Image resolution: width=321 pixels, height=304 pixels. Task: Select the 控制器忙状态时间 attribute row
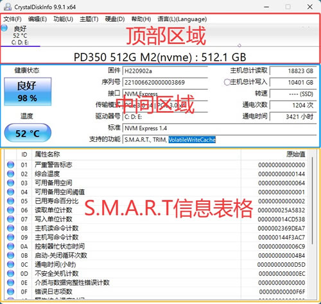click(x=156, y=246)
